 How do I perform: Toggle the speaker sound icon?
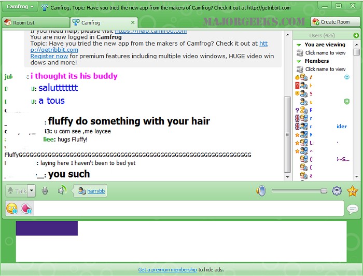tap(62, 190)
